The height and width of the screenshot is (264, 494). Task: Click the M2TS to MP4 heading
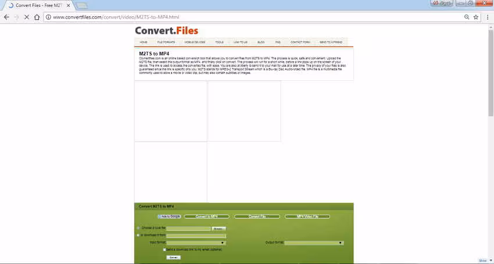(154, 53)
